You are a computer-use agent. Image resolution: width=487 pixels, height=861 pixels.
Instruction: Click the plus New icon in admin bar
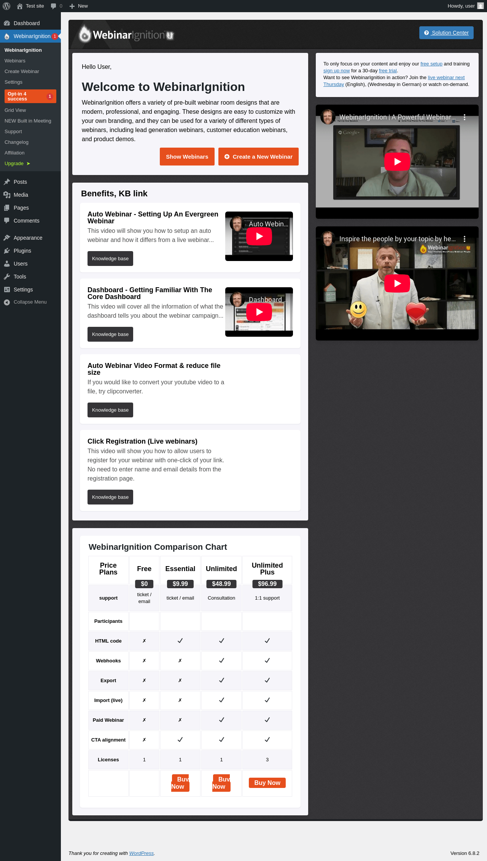click(72, 6)
